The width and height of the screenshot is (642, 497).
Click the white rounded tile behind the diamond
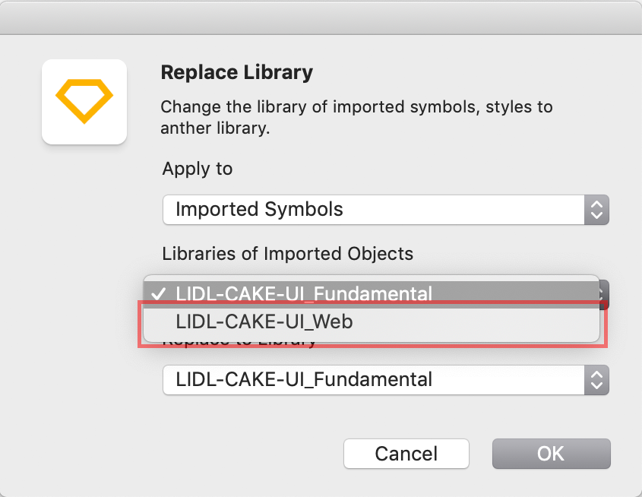click(84, 102)
